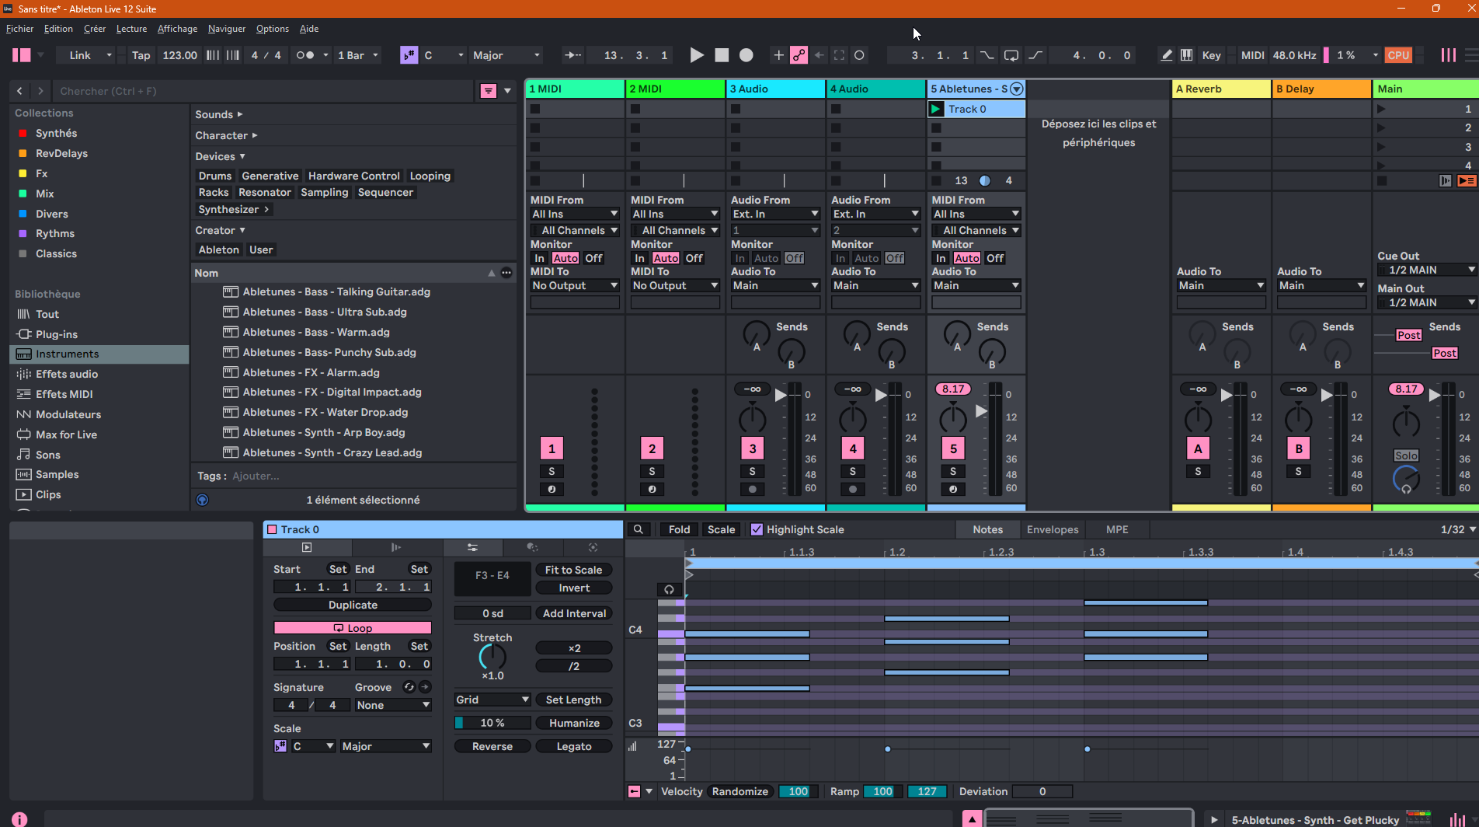This screenshot has width=1479, height=827.
Task: Open the Groove None dropdown
Action: [393, 705]
